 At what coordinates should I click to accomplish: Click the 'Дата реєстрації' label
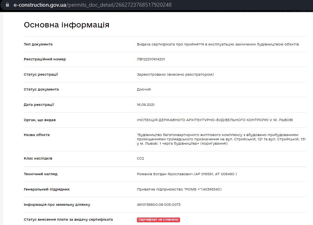pyautogui.click(x=39, y=105)
